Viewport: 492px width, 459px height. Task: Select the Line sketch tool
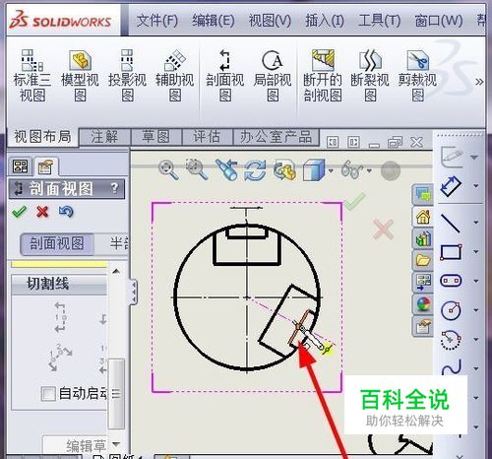[451, 224]
